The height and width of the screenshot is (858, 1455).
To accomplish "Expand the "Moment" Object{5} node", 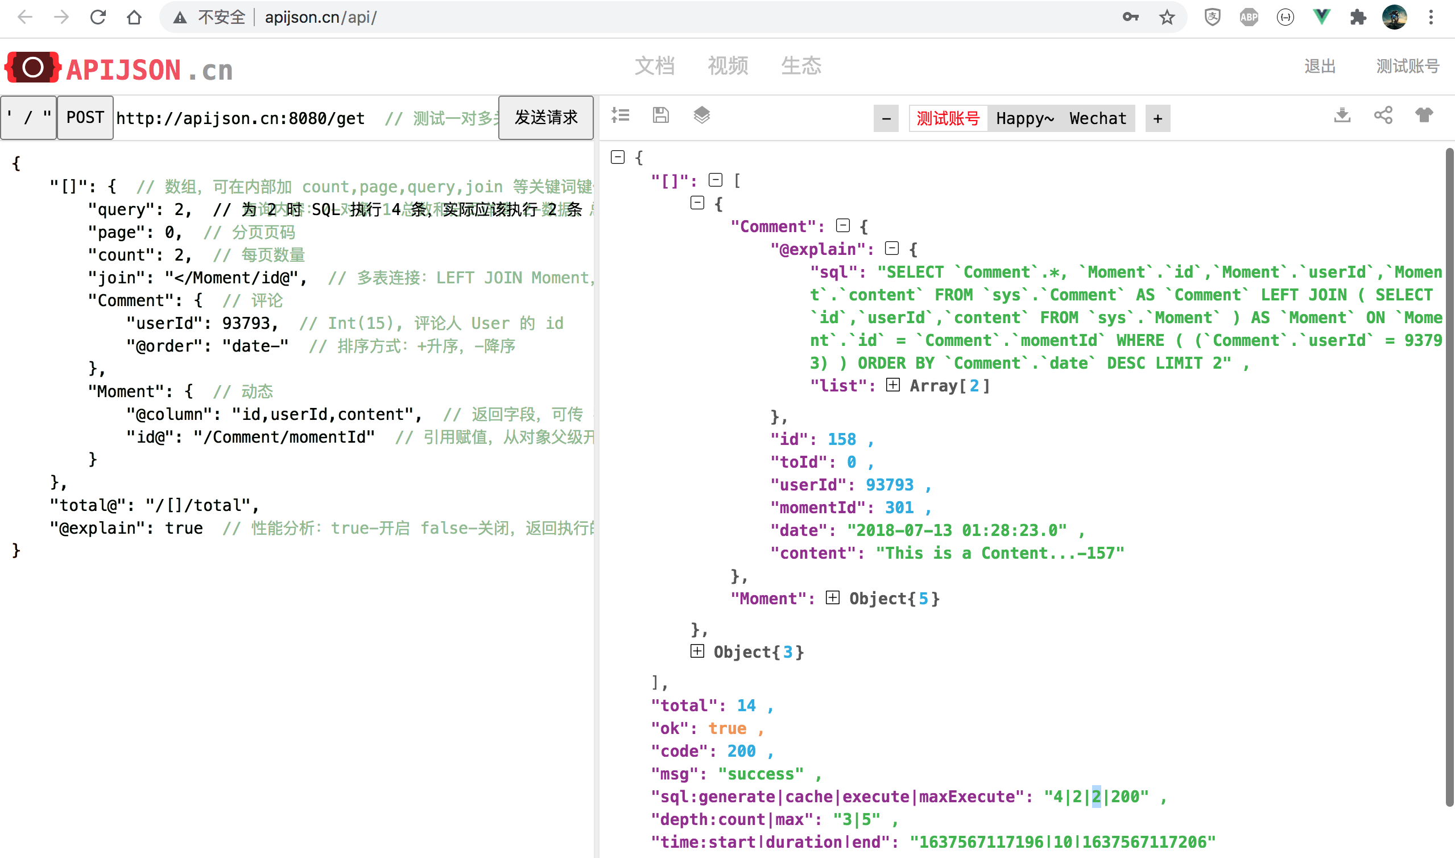I will click(x=833, y=598).
